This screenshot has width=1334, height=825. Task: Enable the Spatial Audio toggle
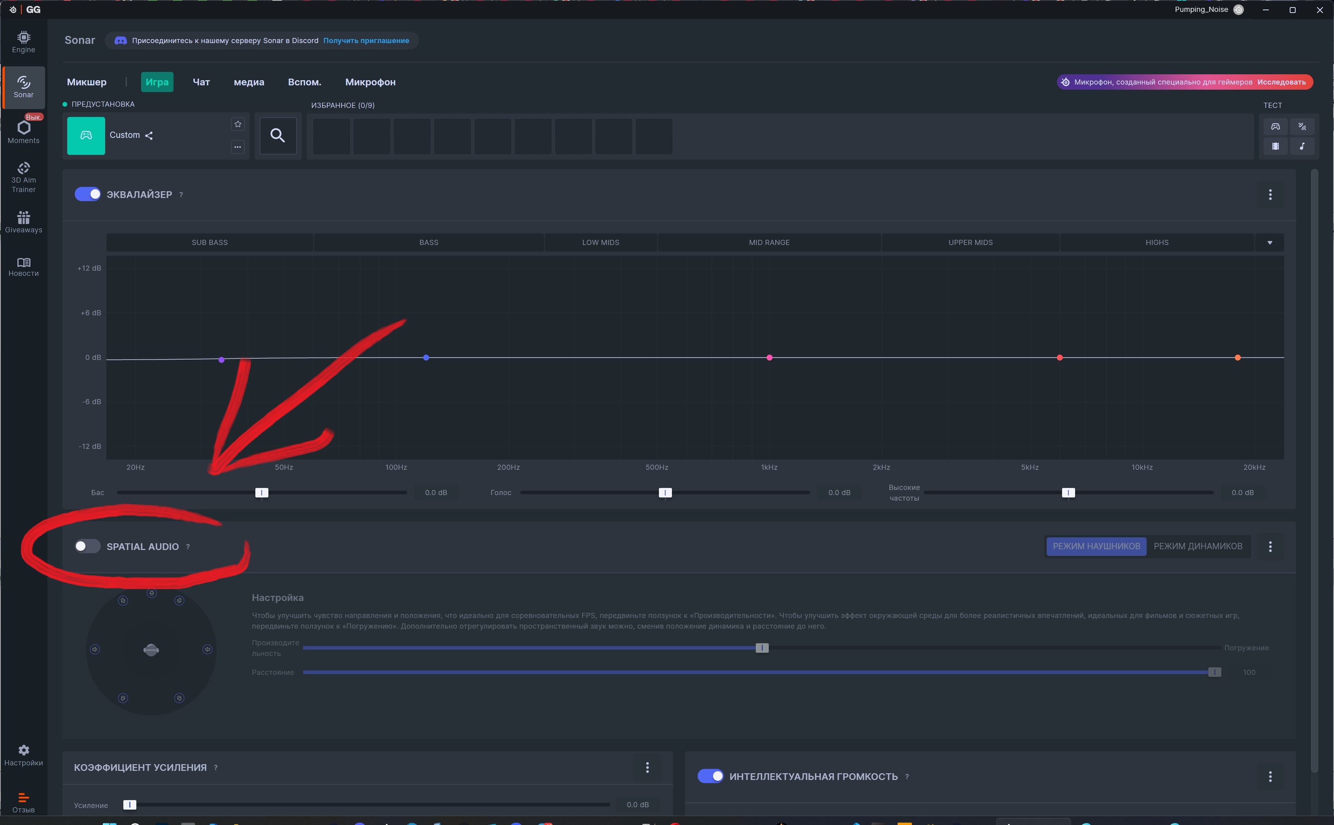[x=87, y=546]
